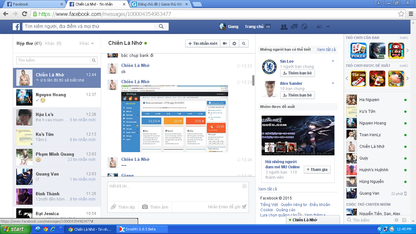Dismiss the Sin Lee friend suggestion
The width and height of the screenshot is (416, 234).
tap(333, 61)
